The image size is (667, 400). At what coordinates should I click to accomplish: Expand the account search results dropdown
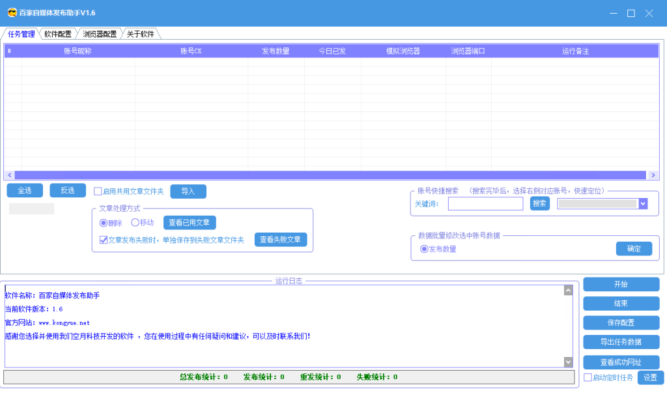point(643,204)
